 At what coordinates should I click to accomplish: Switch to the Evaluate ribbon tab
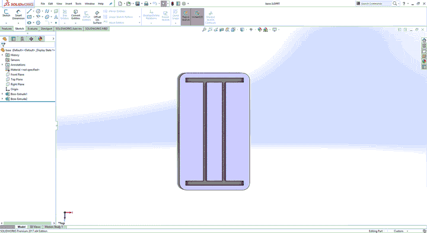33,28
